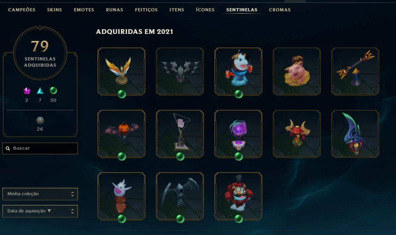Select the pumpkin bat ward skin

pyautogui.click(x=122, y=134)
